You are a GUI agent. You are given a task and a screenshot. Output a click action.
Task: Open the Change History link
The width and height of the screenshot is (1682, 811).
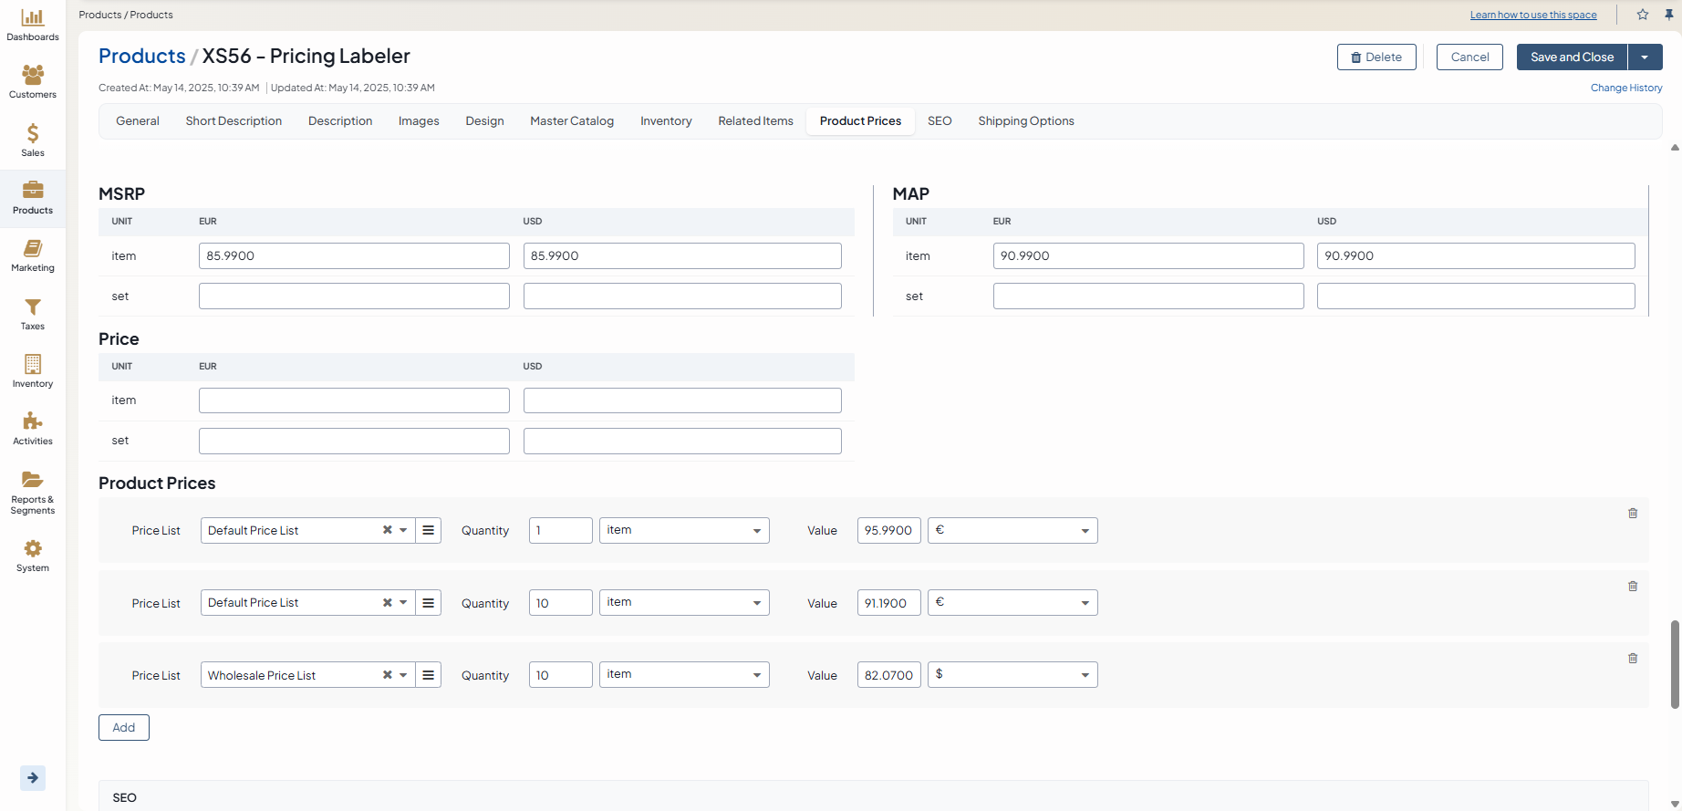click(1626, 88)
